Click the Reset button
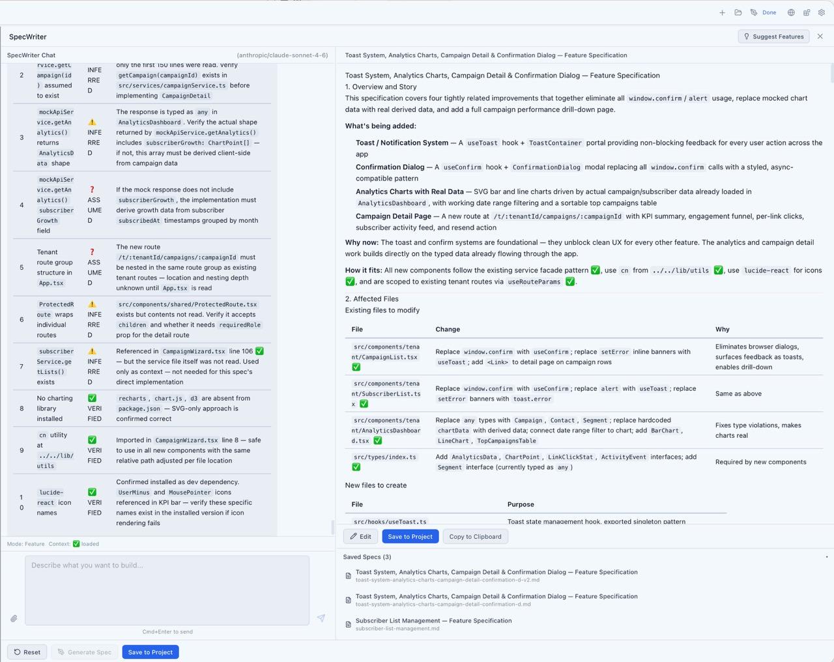This screenshot has height=662, width=834. click(27, 652)
